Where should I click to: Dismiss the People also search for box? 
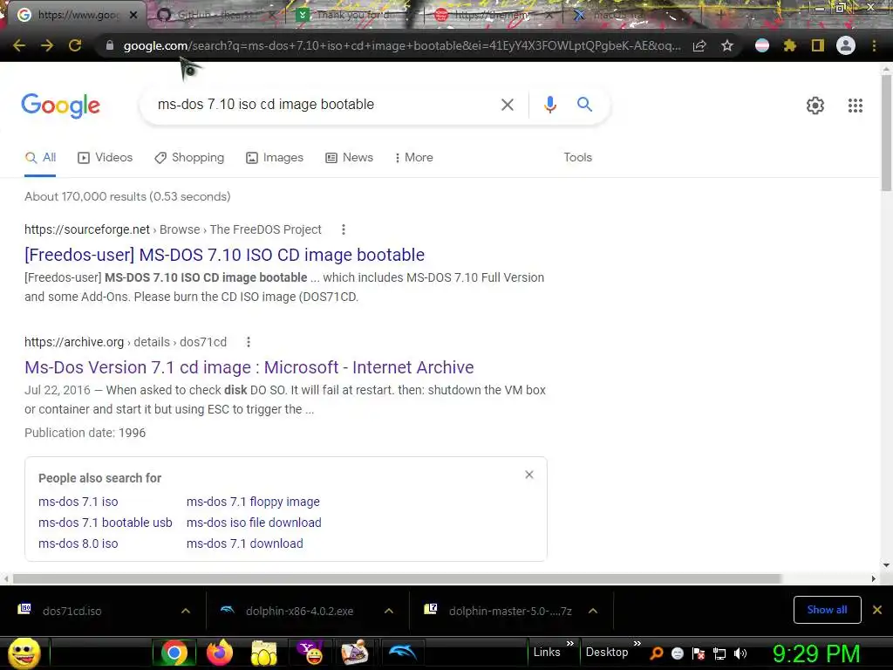coord(529,475)
